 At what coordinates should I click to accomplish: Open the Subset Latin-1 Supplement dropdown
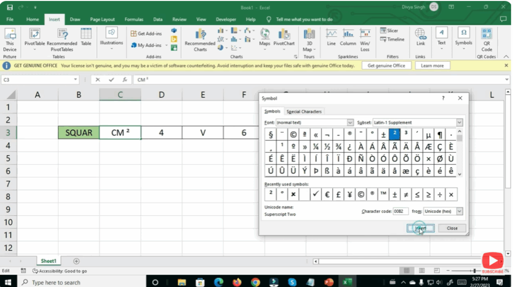459,122
